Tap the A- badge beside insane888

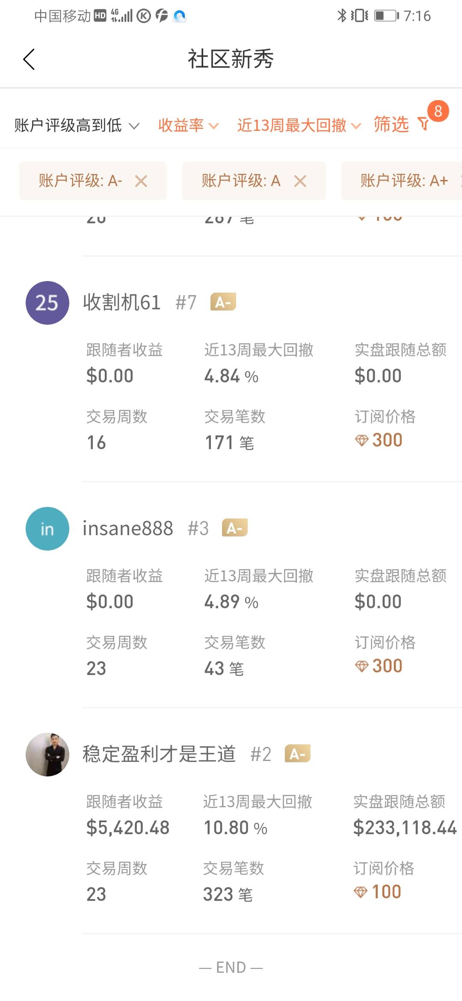(234, 528)
